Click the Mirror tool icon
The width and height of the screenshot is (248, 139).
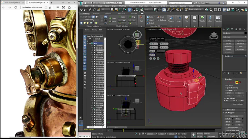tap(207, 10)
